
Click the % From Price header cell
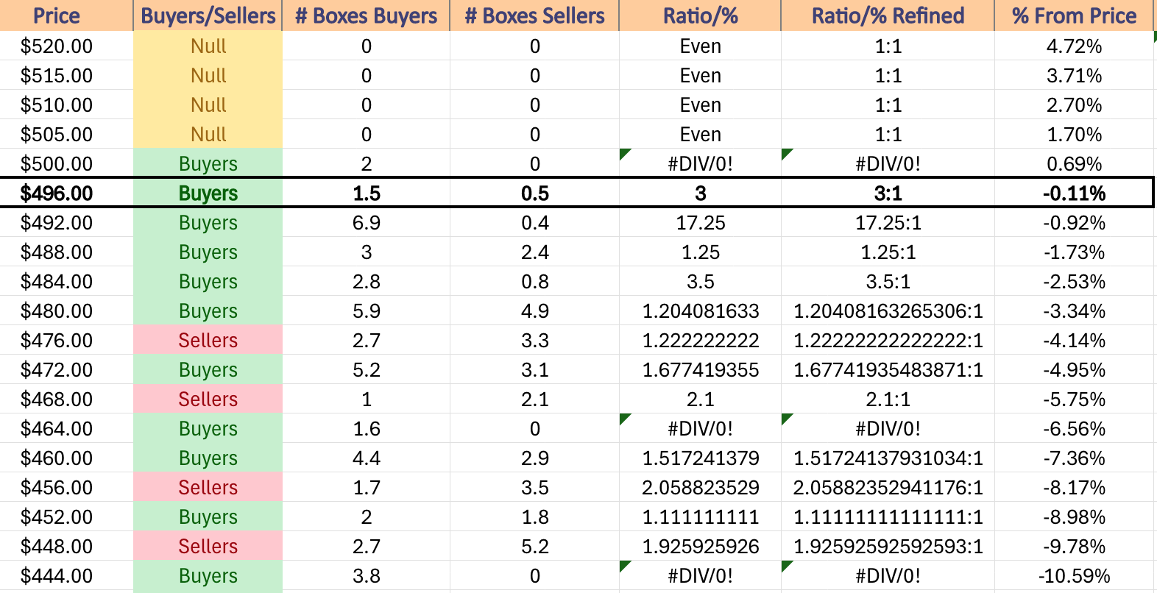coord(1074,15)
